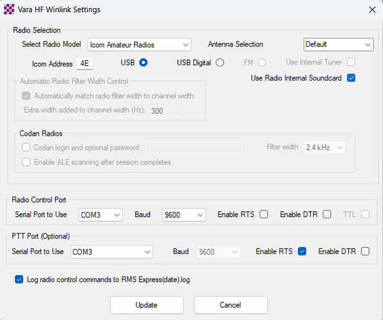Select the USB Digital radio button
The image size is (383, 320).
pyautogui.click(x=220, y=63)
